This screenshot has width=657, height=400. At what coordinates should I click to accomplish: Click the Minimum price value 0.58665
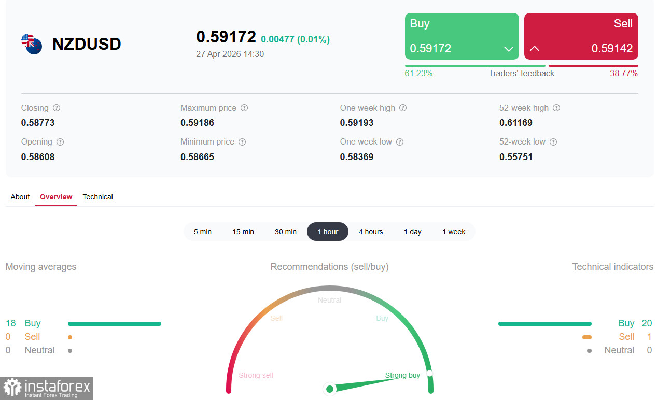coord(197,156)
